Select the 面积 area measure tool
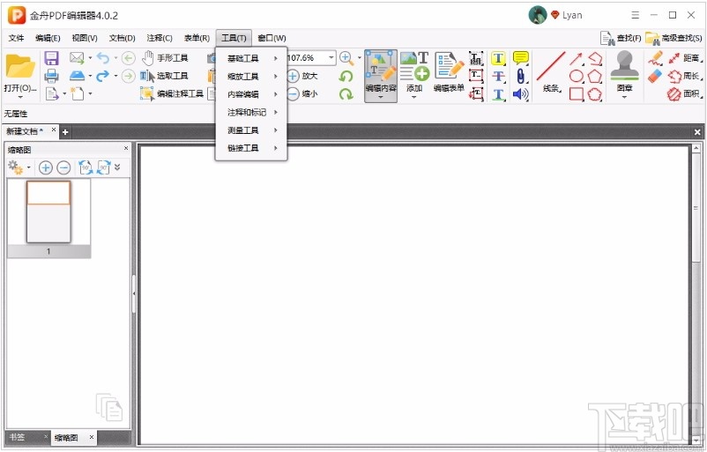The width and height of the screenshot is (707, 452). tap(685, 93)
